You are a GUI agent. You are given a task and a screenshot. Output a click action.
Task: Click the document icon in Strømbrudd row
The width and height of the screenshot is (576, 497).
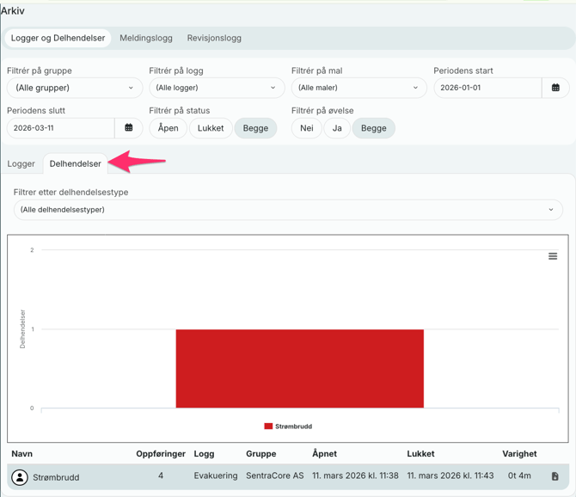(x=555, y=476)
